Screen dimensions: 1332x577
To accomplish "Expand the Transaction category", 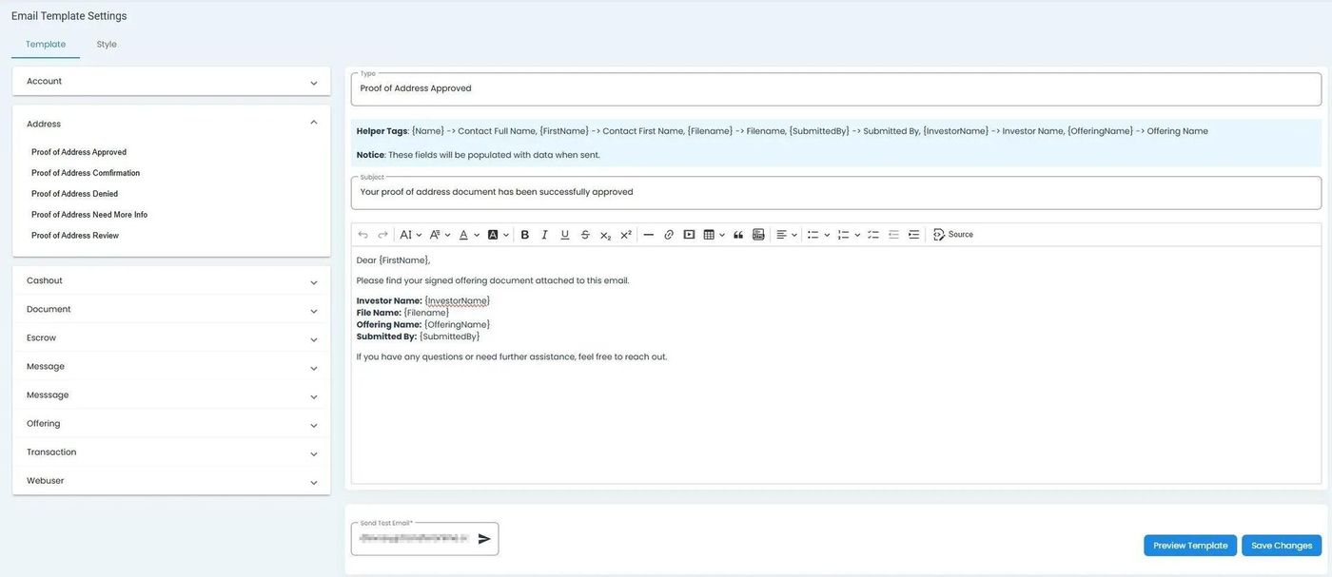I will [171, 452].
